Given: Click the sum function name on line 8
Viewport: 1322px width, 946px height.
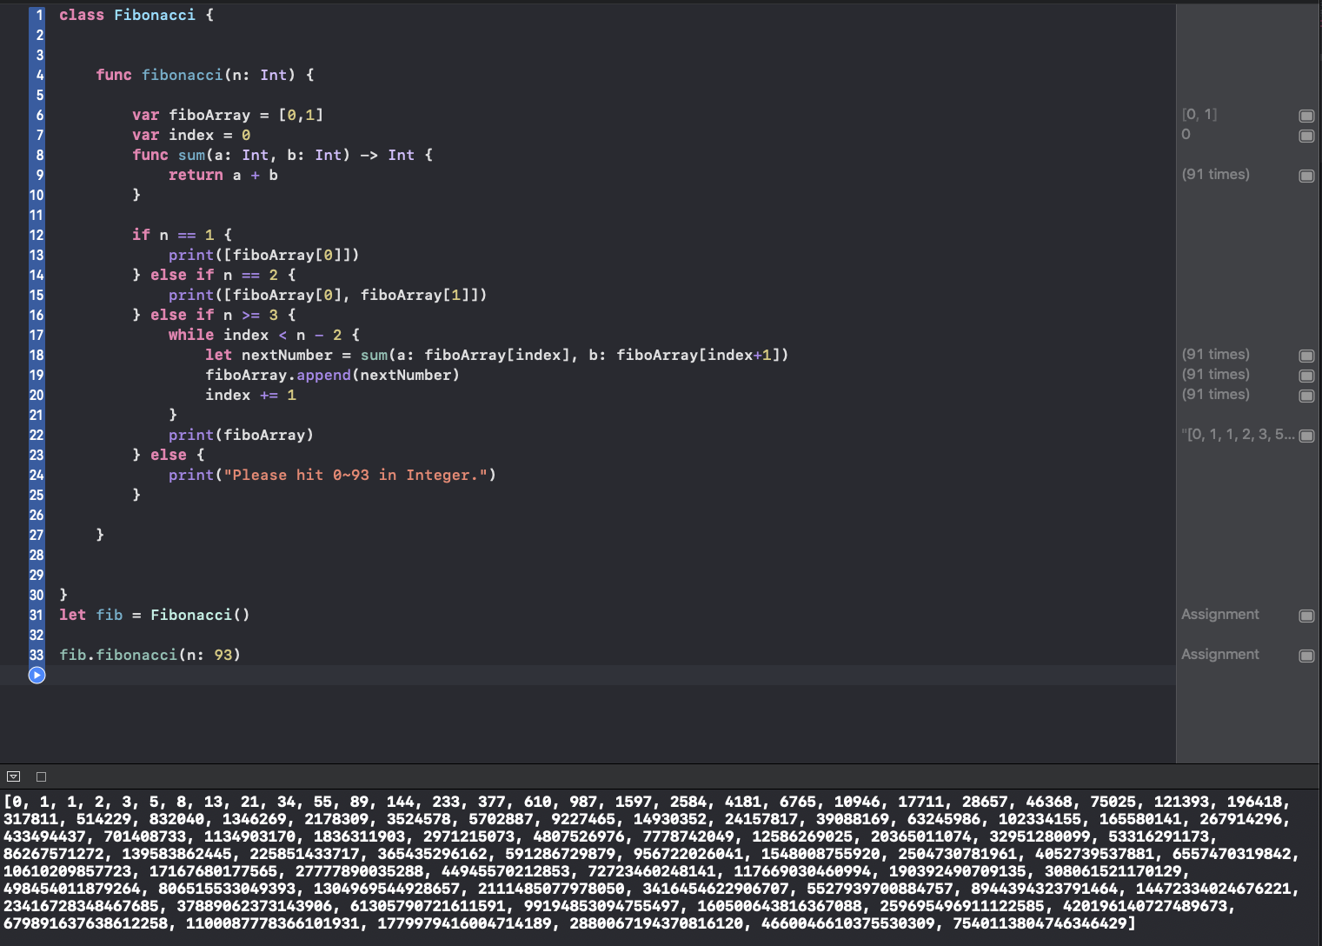Looking at the screenshot, I should point(191,155).
